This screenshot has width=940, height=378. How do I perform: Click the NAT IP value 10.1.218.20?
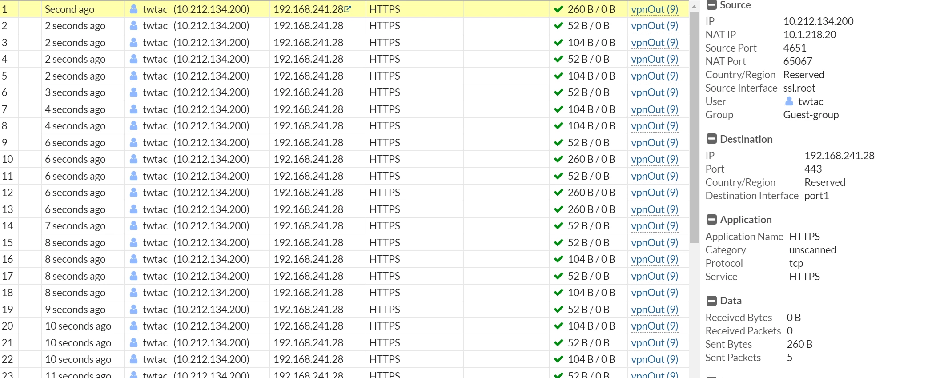(x=809, y=35)
